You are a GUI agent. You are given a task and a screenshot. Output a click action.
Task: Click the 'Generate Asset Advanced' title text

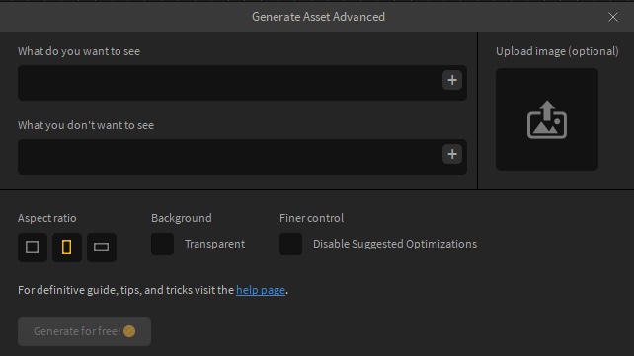[318, 17]
